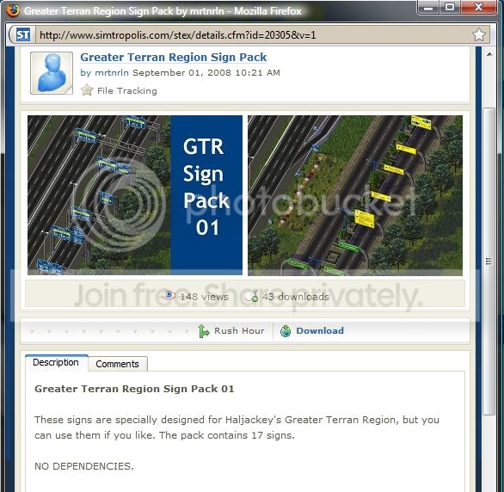Bookmark page with the star icon
The width and height of the screenshot is (504, 492).
pyautogui.click(x=479, y=34)
